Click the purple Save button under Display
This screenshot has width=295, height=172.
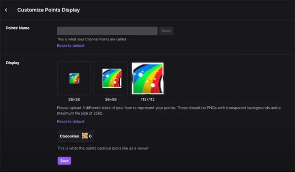(64, 161)
